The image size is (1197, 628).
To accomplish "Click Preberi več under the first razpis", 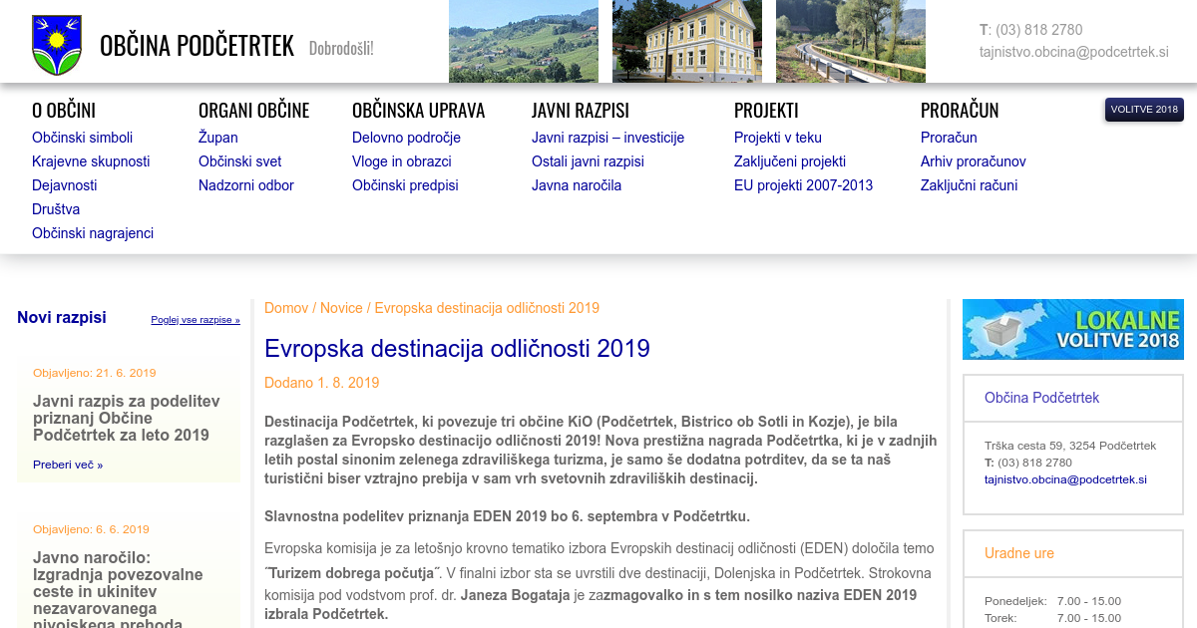I will [x=67, y=465].
